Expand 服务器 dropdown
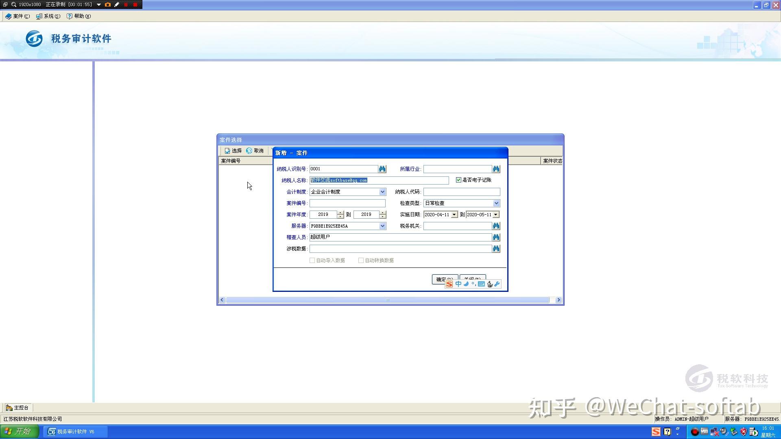 [x=382, y=226]
